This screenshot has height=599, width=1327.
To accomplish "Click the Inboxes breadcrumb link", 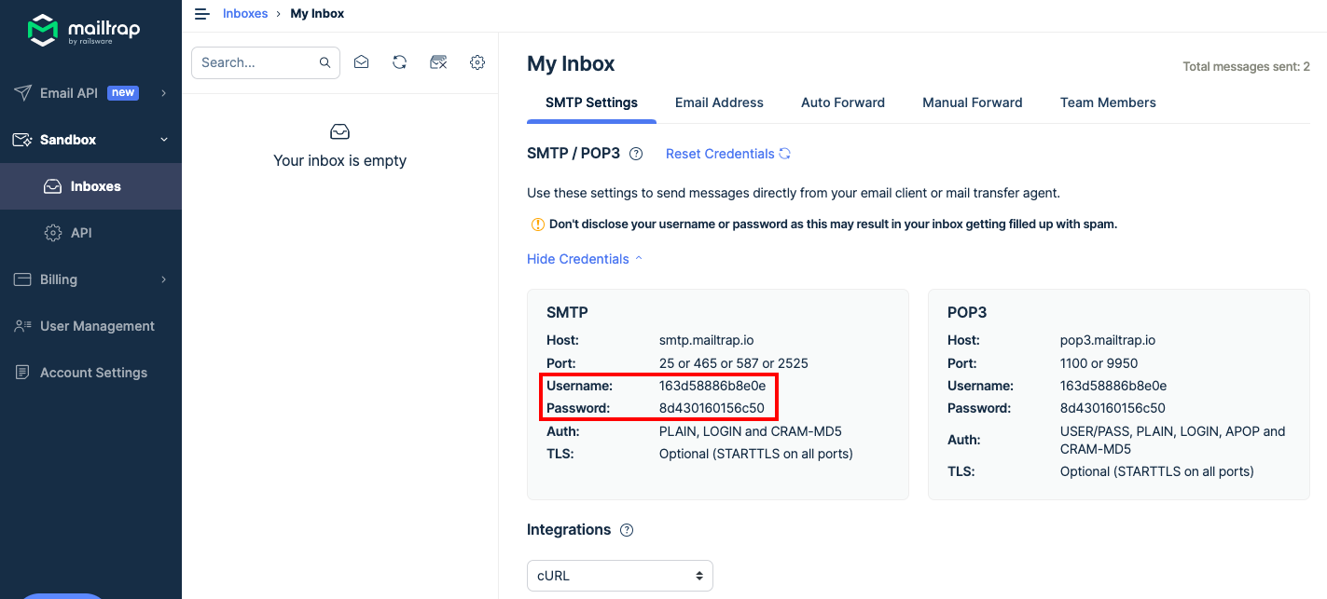I will (x=245, y=13).
